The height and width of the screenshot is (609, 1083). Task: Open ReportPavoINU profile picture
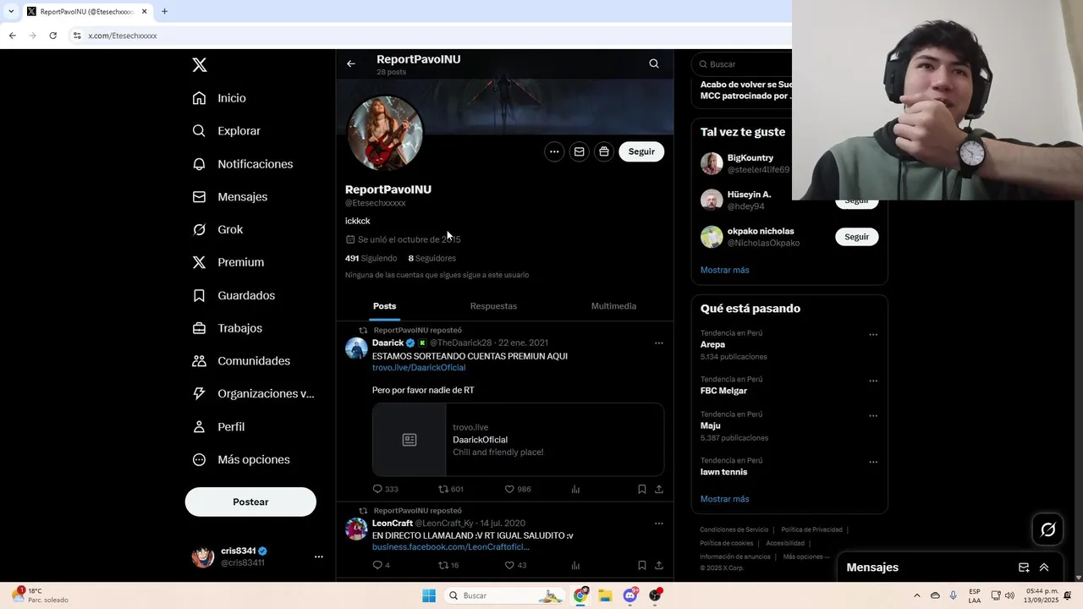pyautogui.click(x=385, y=133)
